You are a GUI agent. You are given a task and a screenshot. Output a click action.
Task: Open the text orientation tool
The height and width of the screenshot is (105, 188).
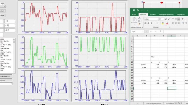183,19
